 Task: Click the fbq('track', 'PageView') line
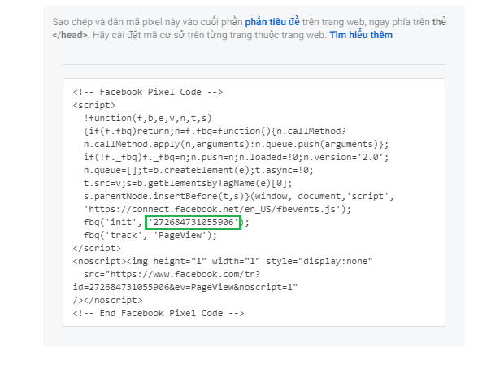pyautogui.click(x=150, y=236)
